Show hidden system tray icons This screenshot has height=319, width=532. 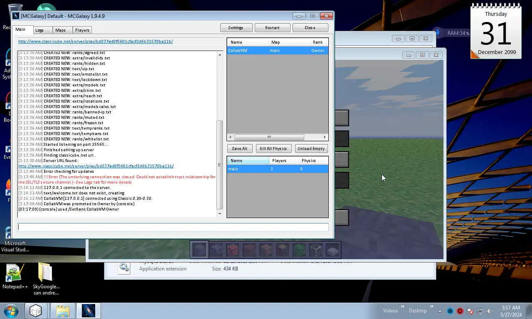click(x=440, y=311)
